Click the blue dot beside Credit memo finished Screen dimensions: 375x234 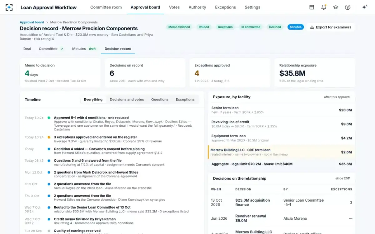click(x=49, y=219)
